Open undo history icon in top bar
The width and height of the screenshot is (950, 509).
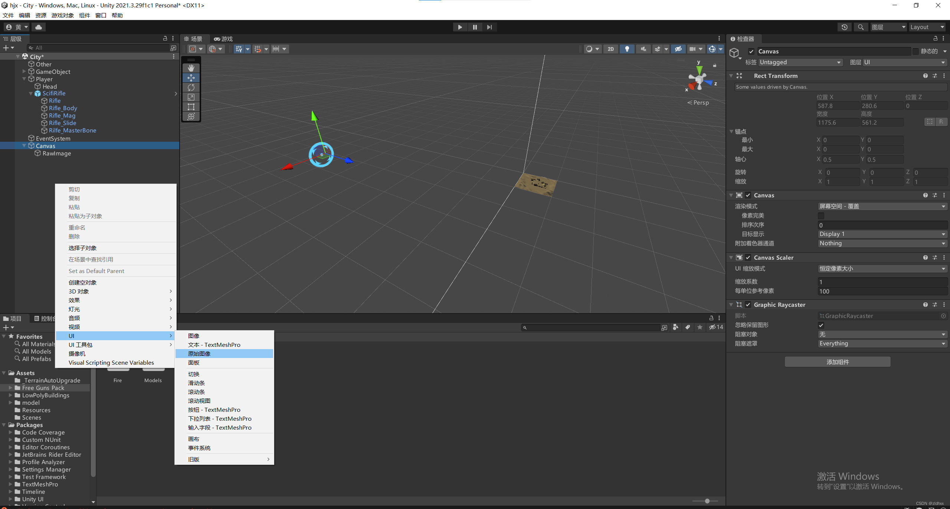coord(844,27)
